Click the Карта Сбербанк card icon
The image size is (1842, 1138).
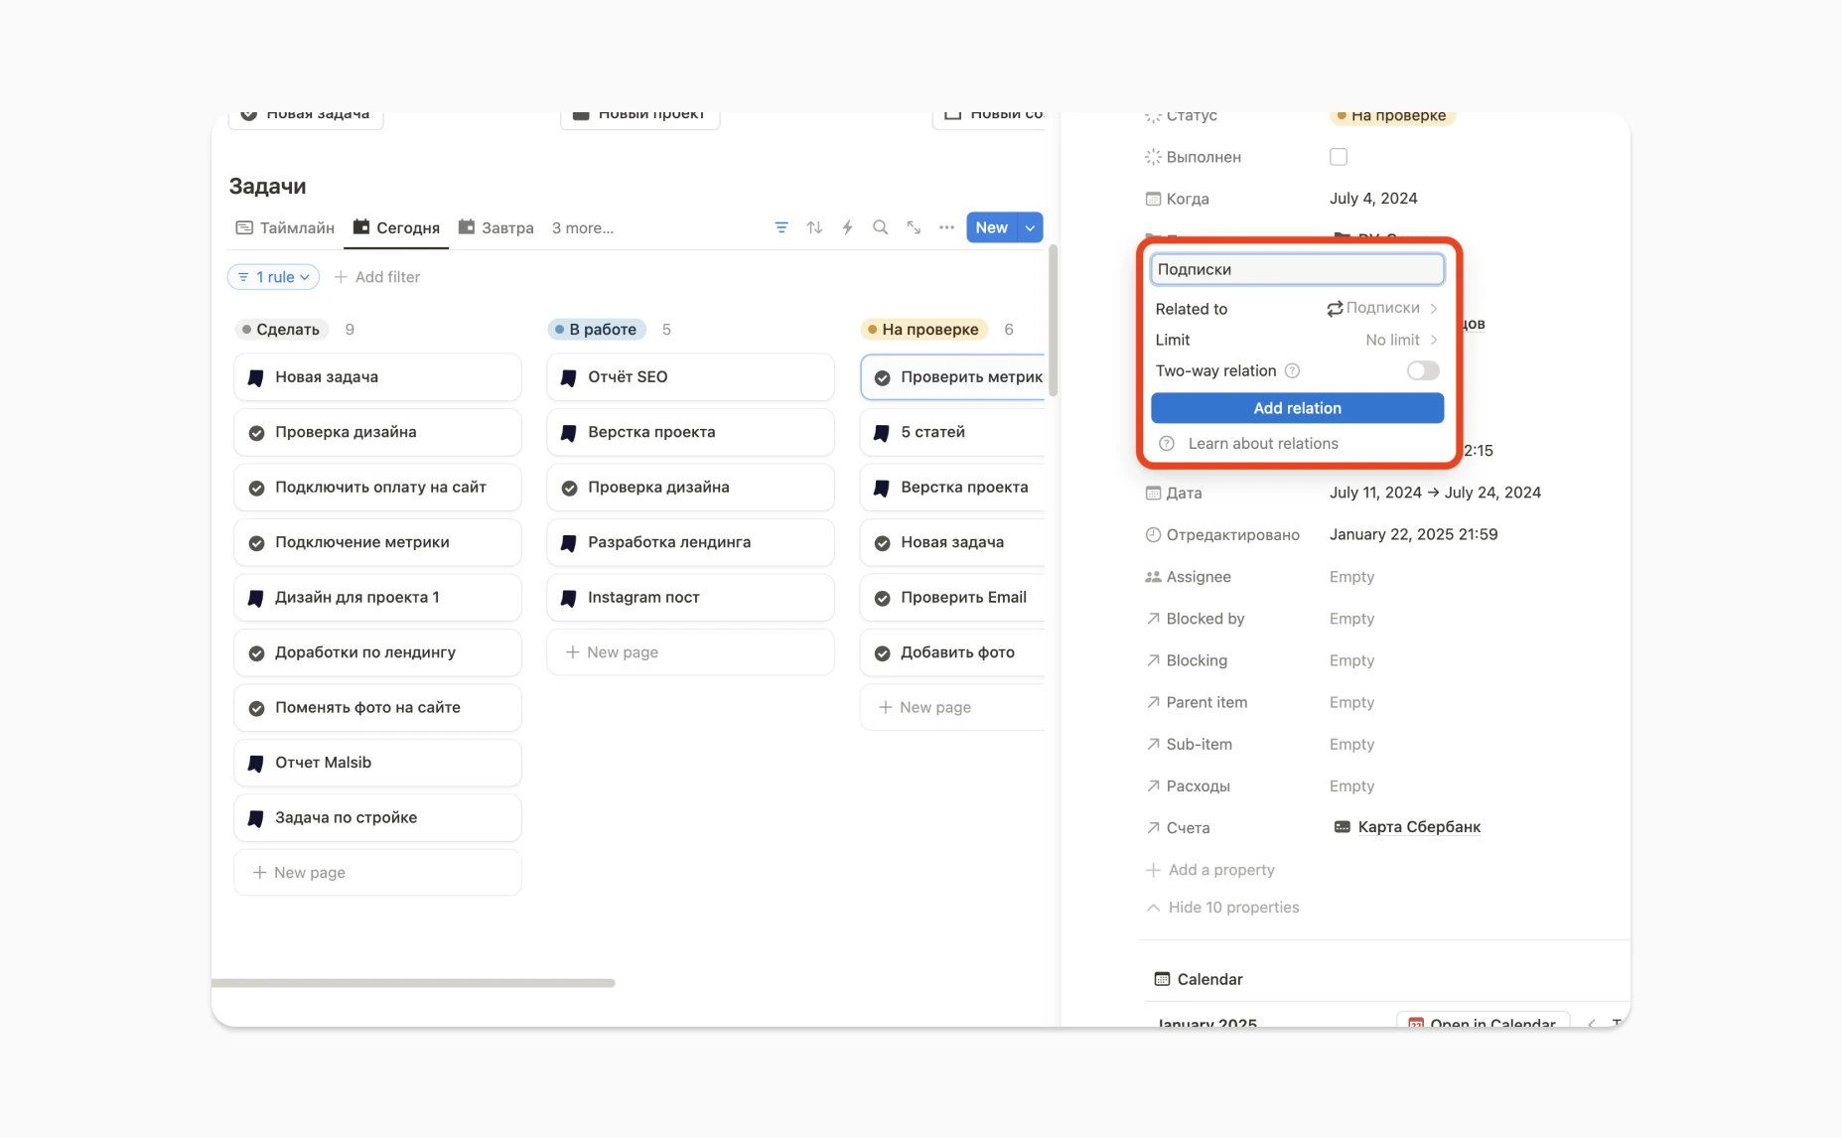1342,827
